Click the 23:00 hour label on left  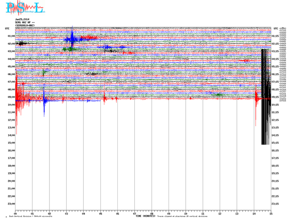tap(11, 204)
